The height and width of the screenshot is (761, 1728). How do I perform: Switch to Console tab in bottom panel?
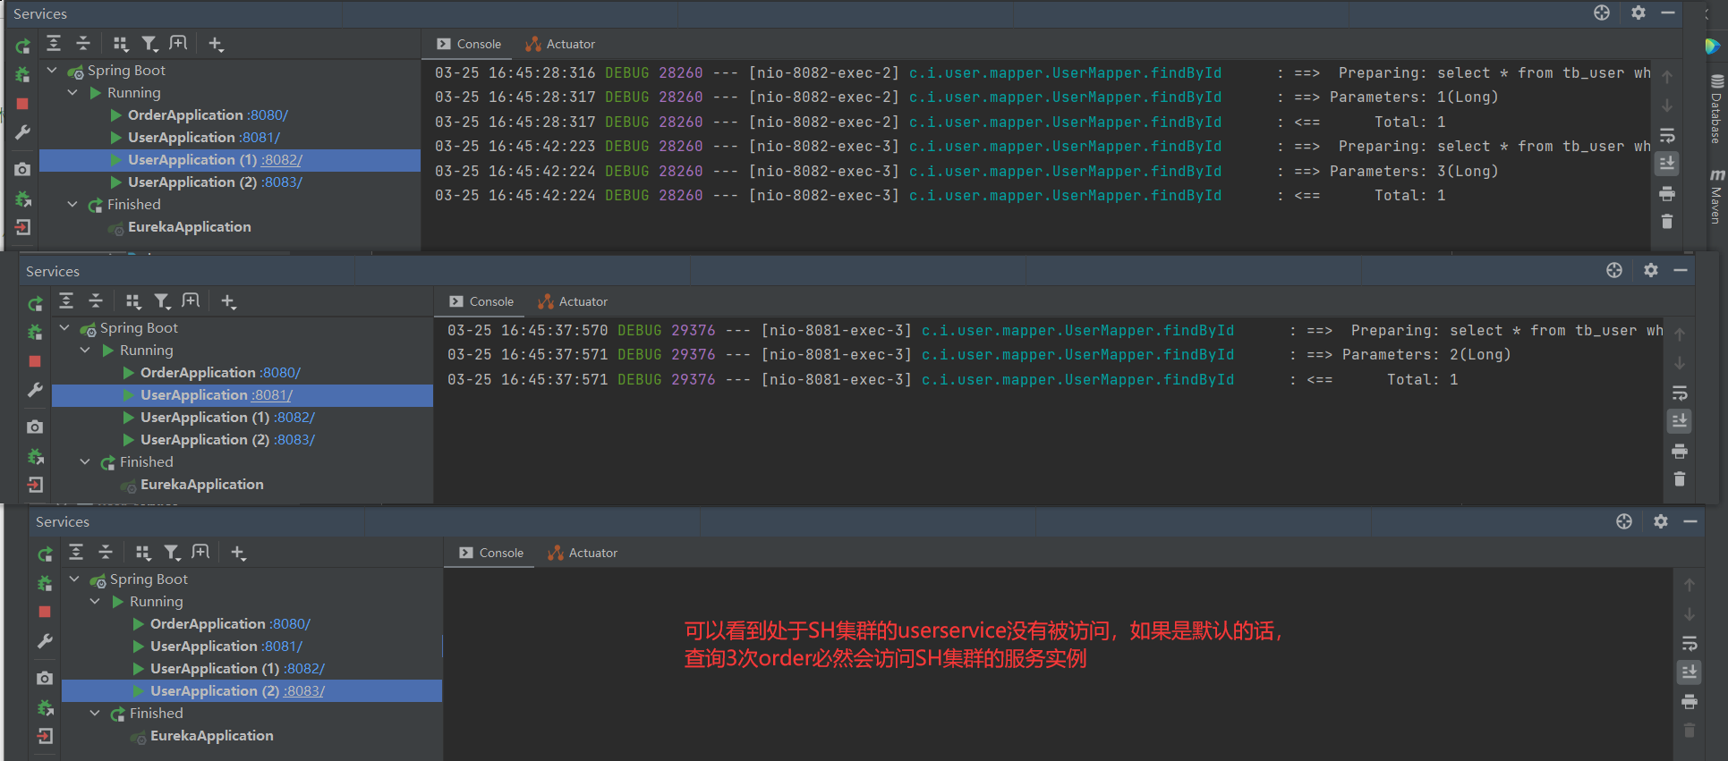click(x=491, y=553)
